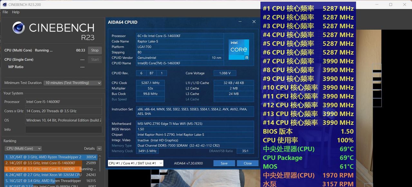Click the AIDA64 v7.30.6900 version label
The width and height of the screenshot is (412, 187).
[188, 163]
